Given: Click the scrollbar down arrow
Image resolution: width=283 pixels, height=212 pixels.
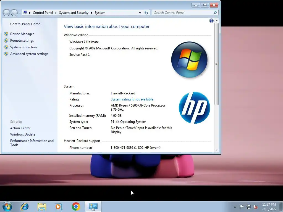Looking at the screenshot, I should [217, 150].
